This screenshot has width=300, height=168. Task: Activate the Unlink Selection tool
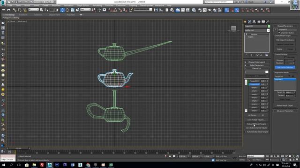20,10
